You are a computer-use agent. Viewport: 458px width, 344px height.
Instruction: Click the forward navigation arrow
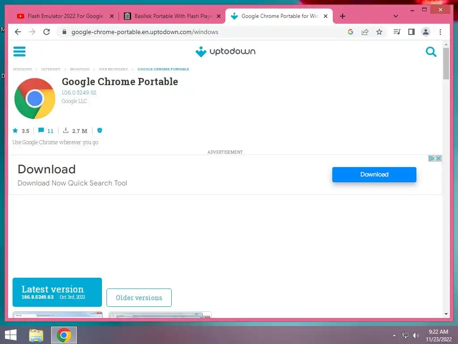click(x=32, y=32)
